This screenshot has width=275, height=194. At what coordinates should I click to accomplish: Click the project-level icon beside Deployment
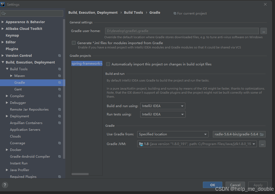click(x=60, y=116)
